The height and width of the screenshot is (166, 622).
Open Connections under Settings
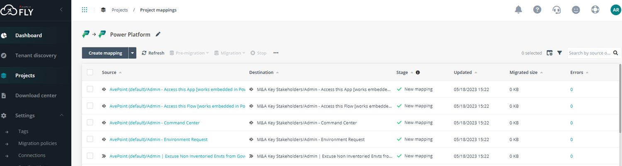pyautogui.click(x=32, y=155)
